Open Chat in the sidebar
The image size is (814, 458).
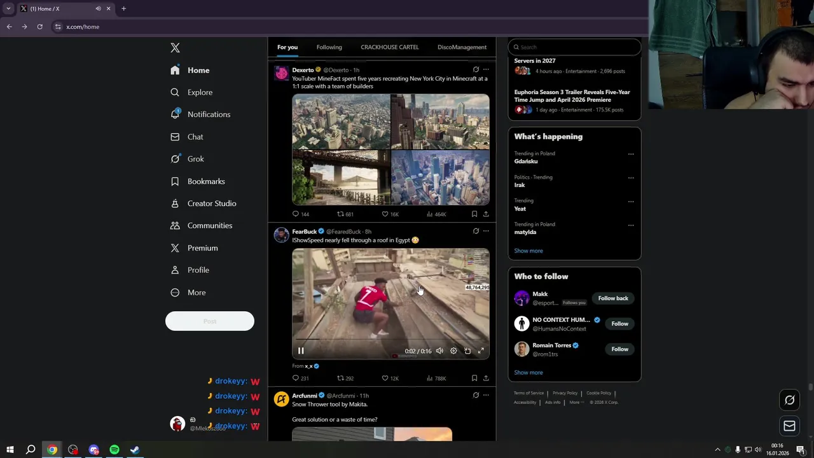pos(187,137)
